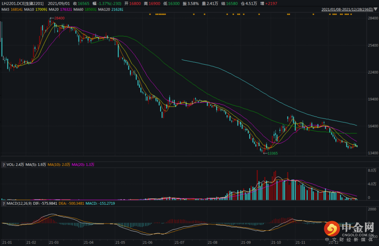379x246 pixels.
Task: Click the DIF: -575.9841 value
Action: (45, 204)
